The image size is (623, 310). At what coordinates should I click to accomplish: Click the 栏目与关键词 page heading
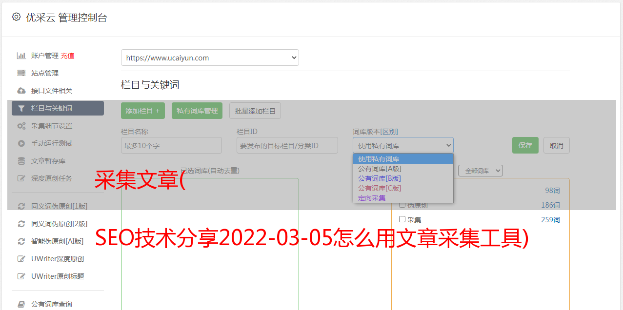pyautogui.click(x=150, y=85)
